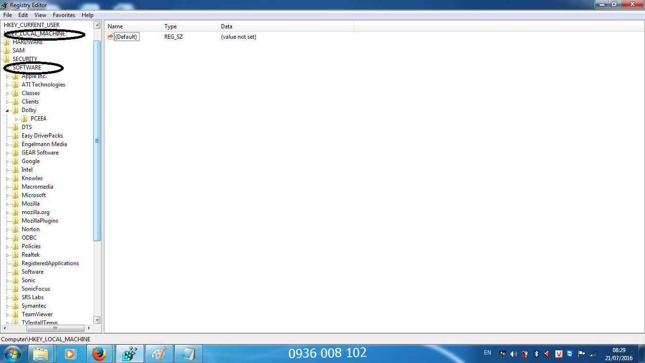
Task: Open the File menu
Action: (8, 15)
